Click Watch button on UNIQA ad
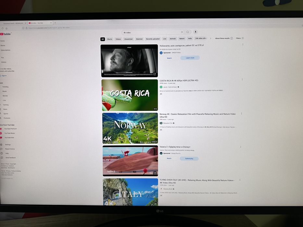303x227 pixels. tap(169, 58)
